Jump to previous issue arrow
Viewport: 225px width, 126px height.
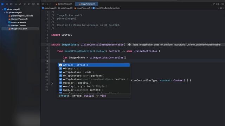coord(219,8)
